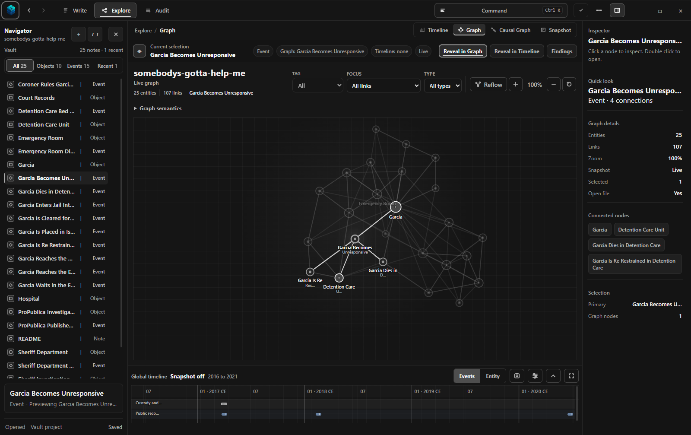Reset the graph view rotation icon
Screen dimensions: 691x435
[x=569, y=85]
